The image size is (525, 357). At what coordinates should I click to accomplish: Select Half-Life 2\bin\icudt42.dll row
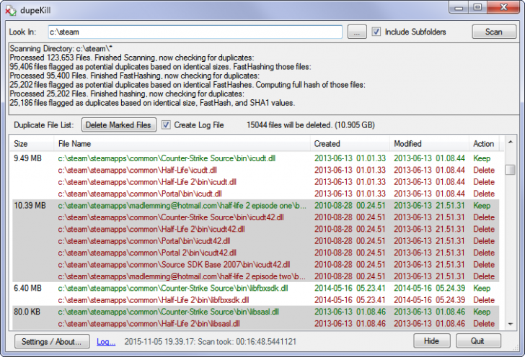tap(256, 229)
